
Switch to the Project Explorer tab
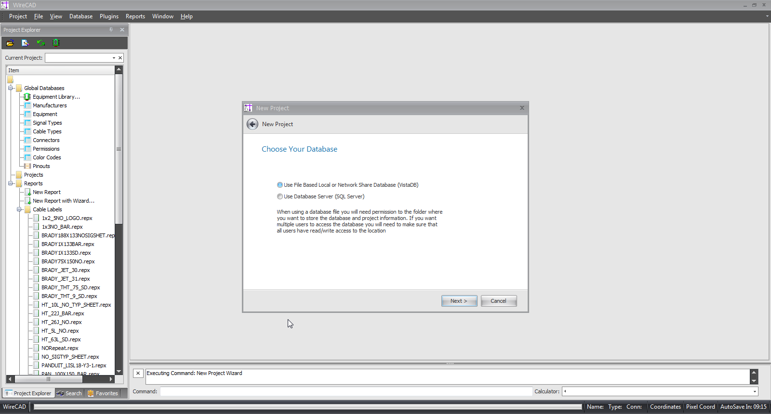click(28, 393)
